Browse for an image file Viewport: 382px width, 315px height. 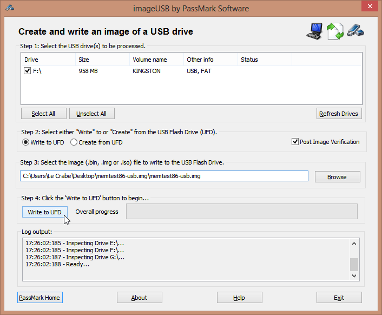(338, 177)
